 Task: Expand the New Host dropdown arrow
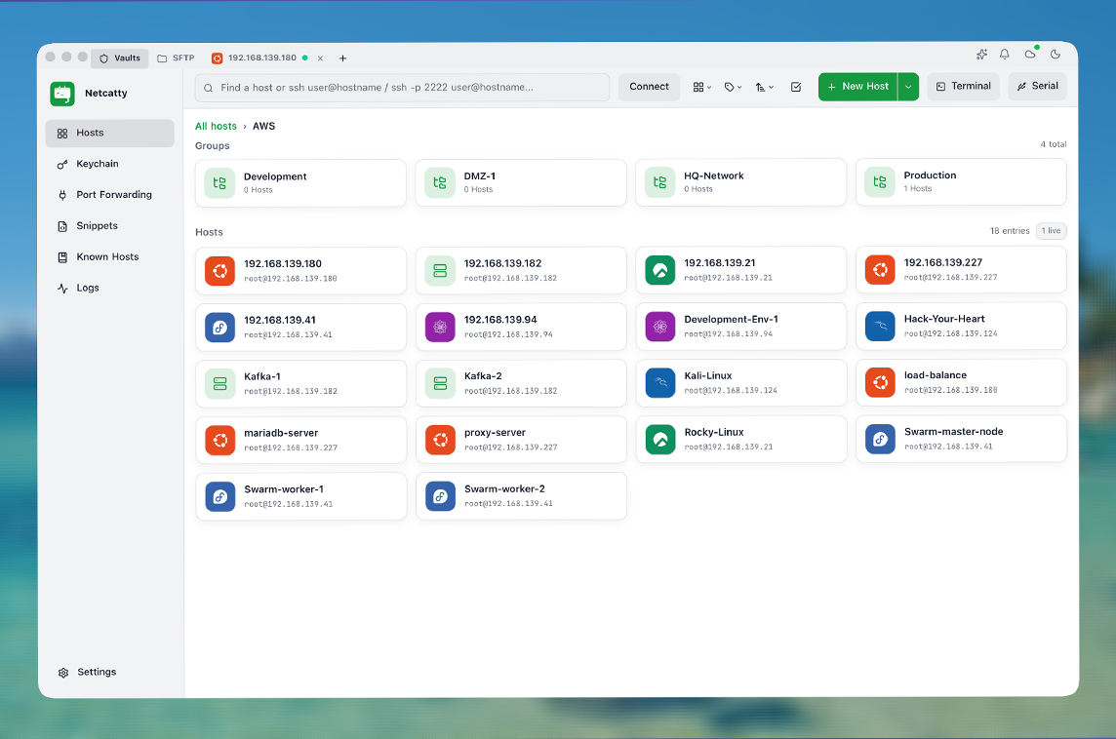pos(908,87)
